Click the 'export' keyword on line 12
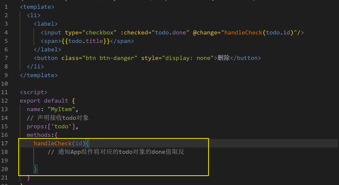This screenshot has width=339, height=185. [30, 101]
